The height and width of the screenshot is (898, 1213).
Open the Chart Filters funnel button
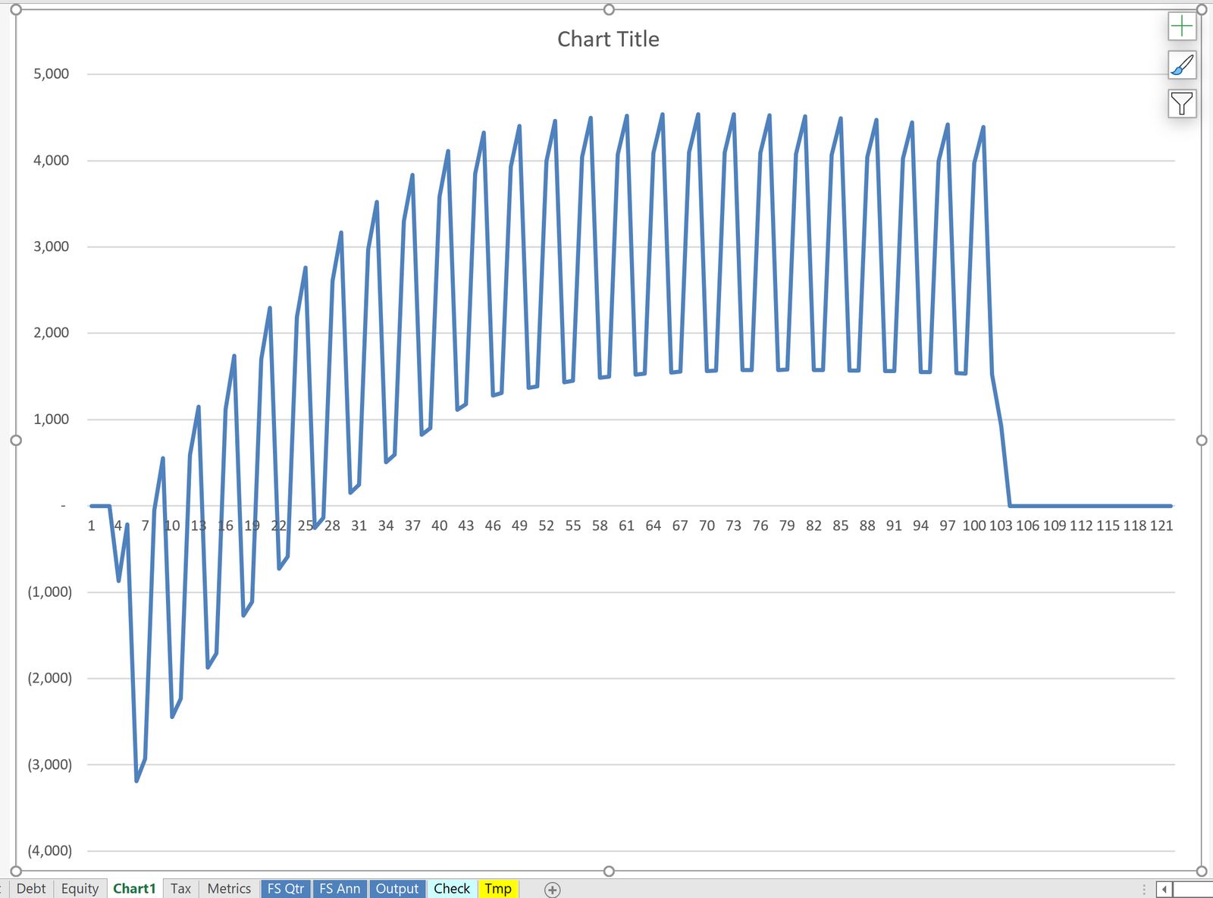[1181, 104]
